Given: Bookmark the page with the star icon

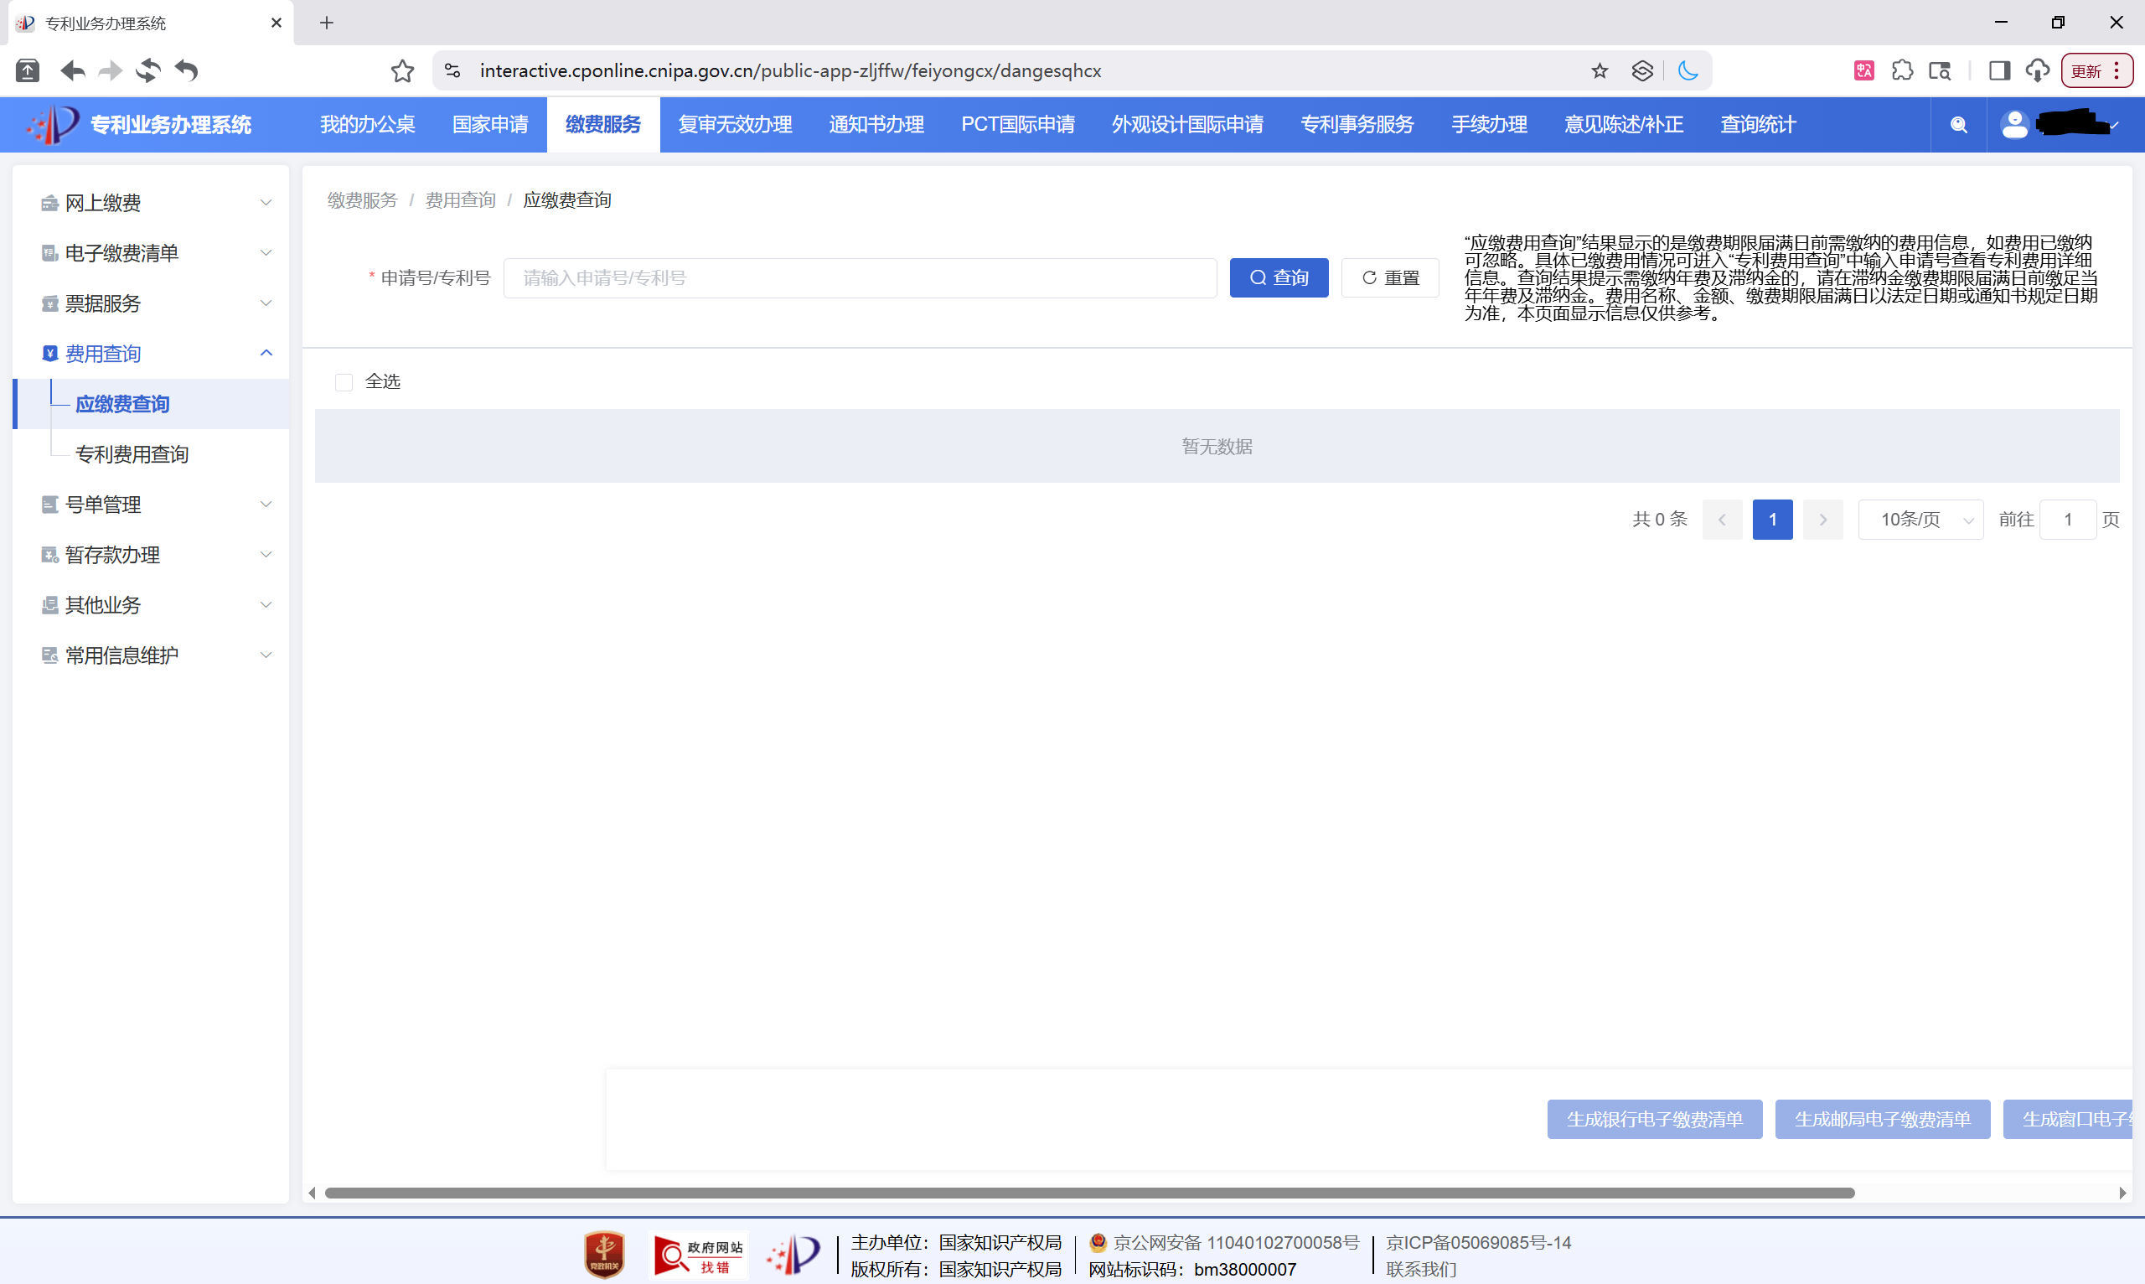Looking at the screenshot, I should [1600, 71].
